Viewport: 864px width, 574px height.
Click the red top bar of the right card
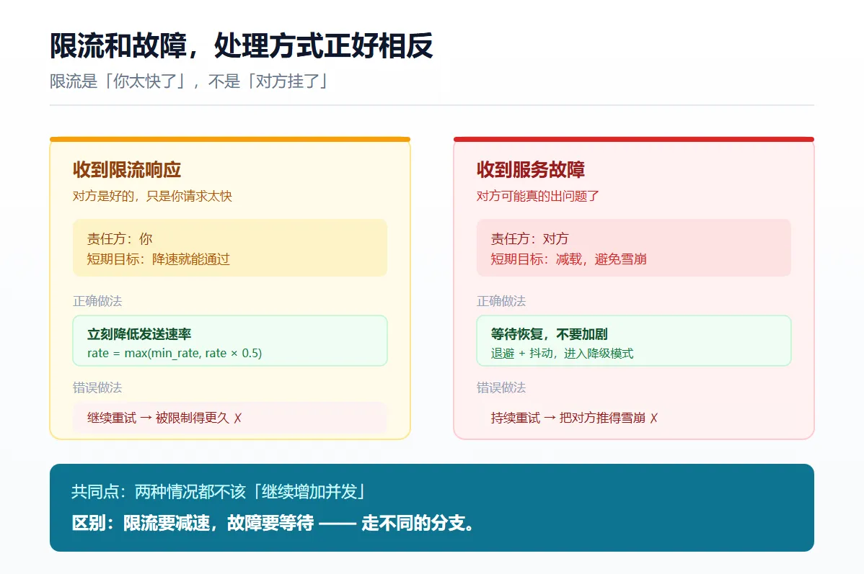(634, 139)
